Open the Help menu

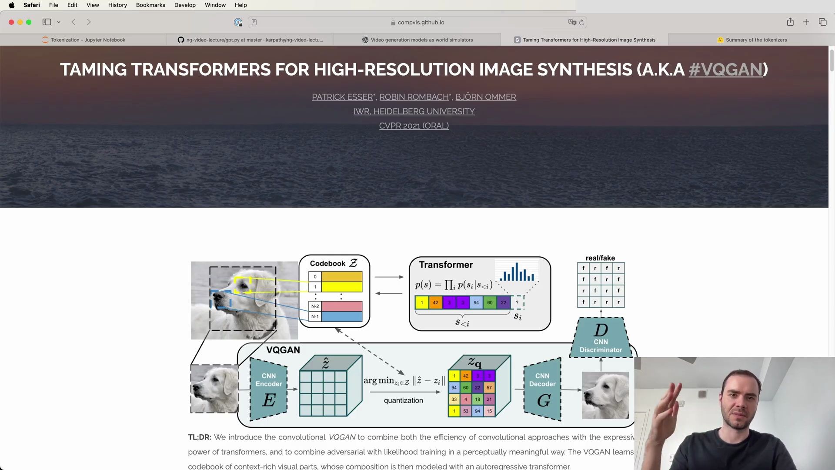click(x=240, y=5)
